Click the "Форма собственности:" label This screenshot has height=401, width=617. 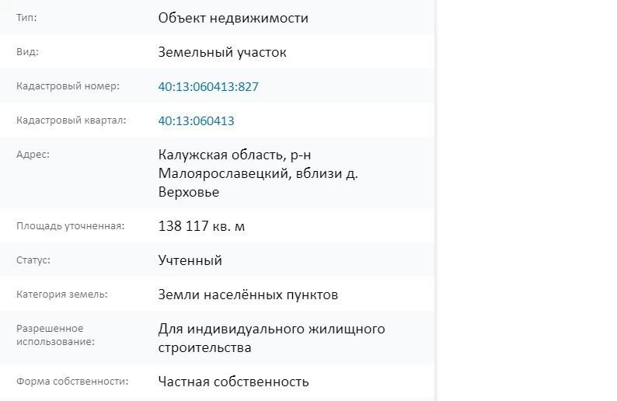click(72, 382)
